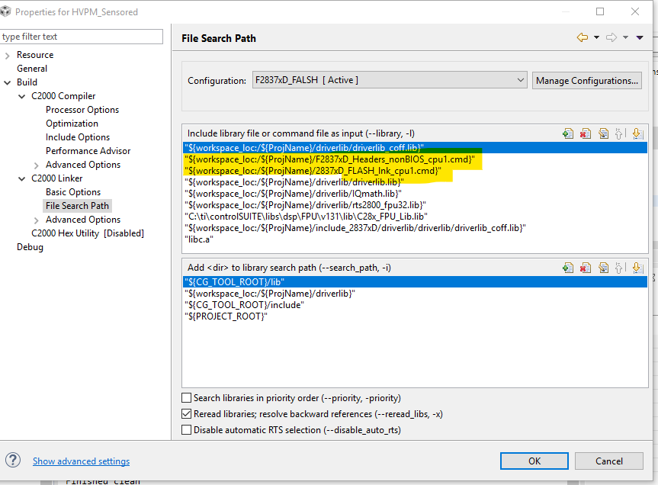Open the help question mark icon
The width and height of the screenshot is (658, 485).
pyautogui.click(x=13, y=460)
